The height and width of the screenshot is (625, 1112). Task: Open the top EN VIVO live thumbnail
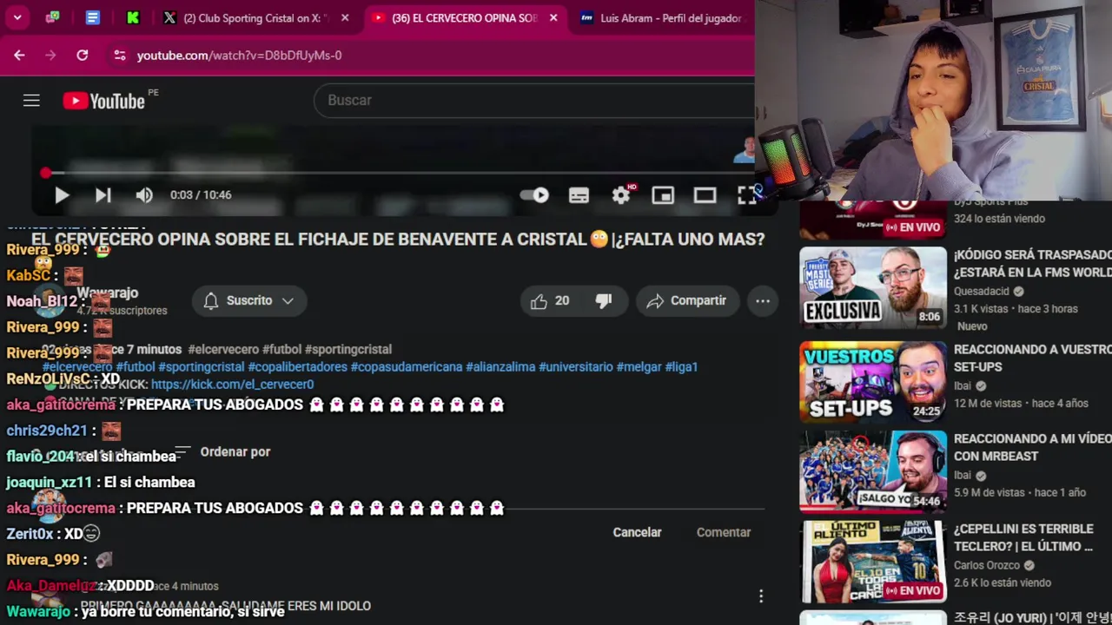coord(873,220)
